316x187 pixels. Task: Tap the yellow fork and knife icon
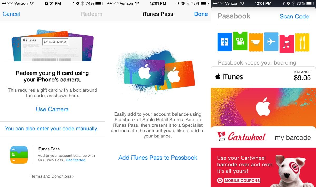[302, 42]
